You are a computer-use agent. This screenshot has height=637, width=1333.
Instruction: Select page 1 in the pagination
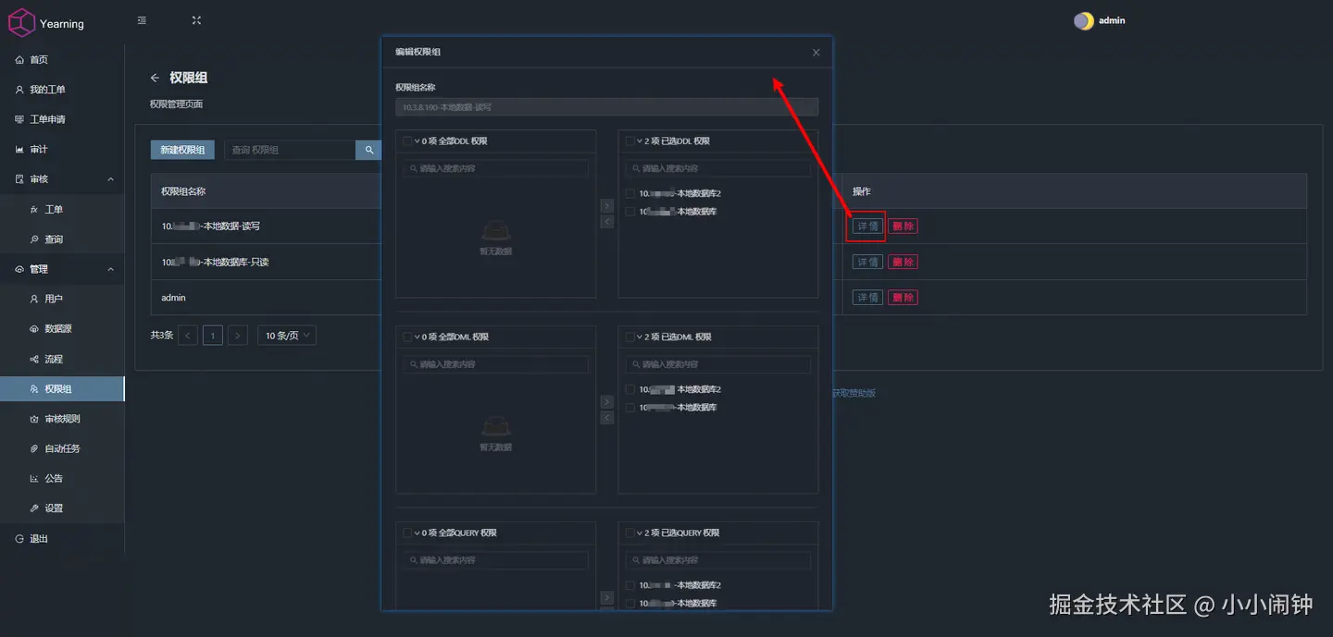click(213, 336)
